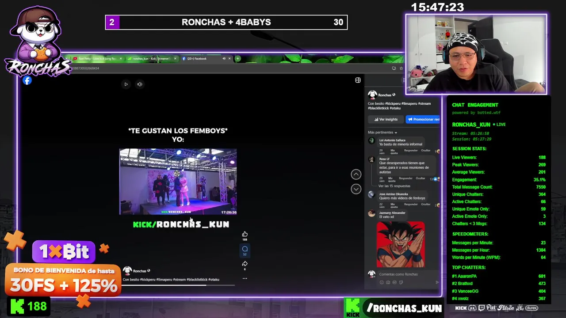Click the Facebook logo badge under Ronchas logo
The width and height of the screenshot is (566, 318).
(27, 80)
